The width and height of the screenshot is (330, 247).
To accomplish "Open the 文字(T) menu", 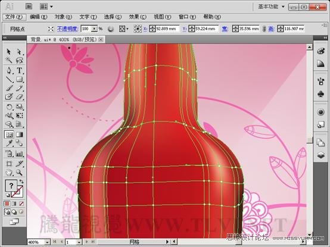I will pyautogui.click(x=88, y=17).
